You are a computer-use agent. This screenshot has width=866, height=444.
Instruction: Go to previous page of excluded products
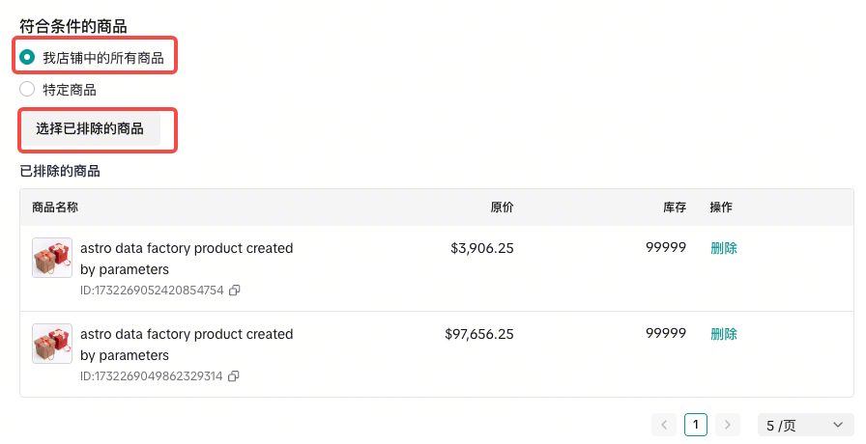point(664,425)
